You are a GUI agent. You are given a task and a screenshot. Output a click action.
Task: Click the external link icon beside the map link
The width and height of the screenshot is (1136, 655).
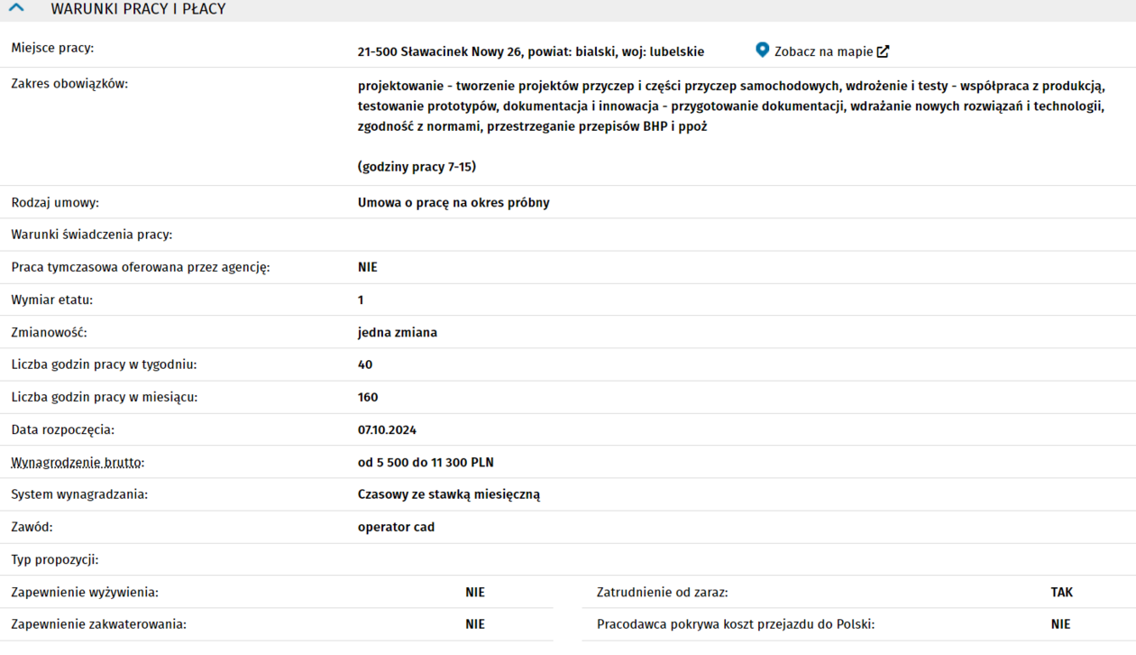[x=884, y=51]
